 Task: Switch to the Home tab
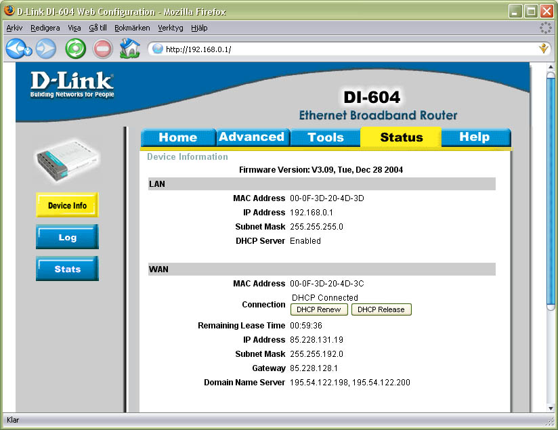[178, 137]
